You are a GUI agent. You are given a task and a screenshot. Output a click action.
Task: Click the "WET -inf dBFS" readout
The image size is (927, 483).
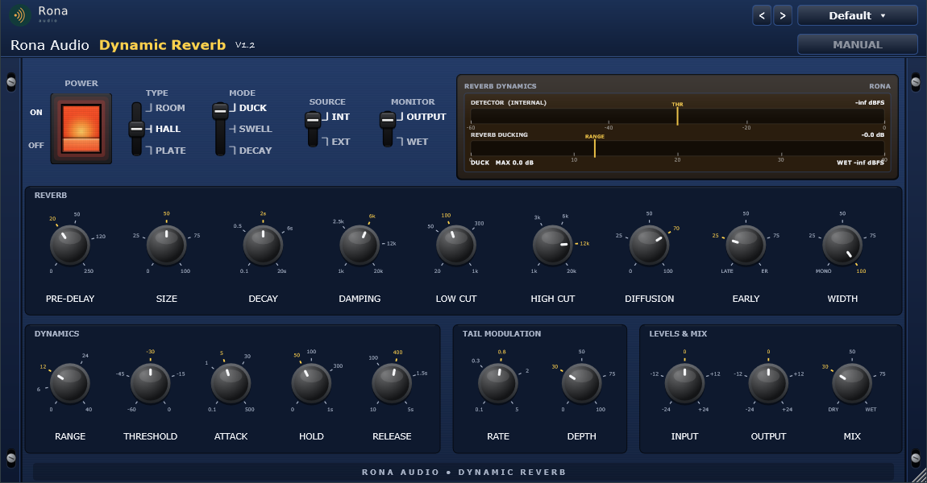(860, 163)
